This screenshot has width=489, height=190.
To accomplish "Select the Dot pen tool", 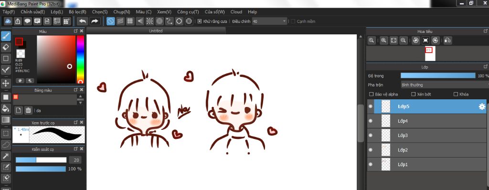I will 6,69.
